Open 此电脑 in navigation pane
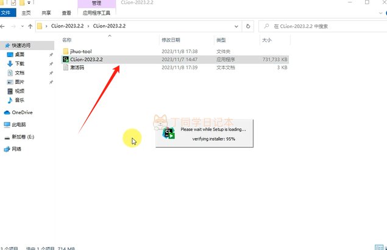This screenshot has height=250, width=387. point(19,124)
